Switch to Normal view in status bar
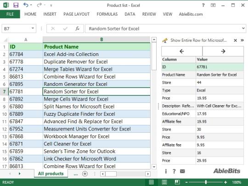 [152, 182]
